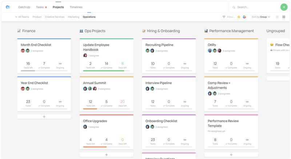
Task: Select the Operations team tab
Action: (x=89, y=17)
